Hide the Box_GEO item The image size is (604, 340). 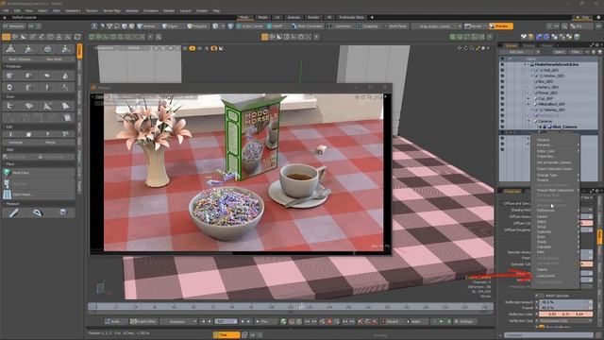click(x=502, y=82)
